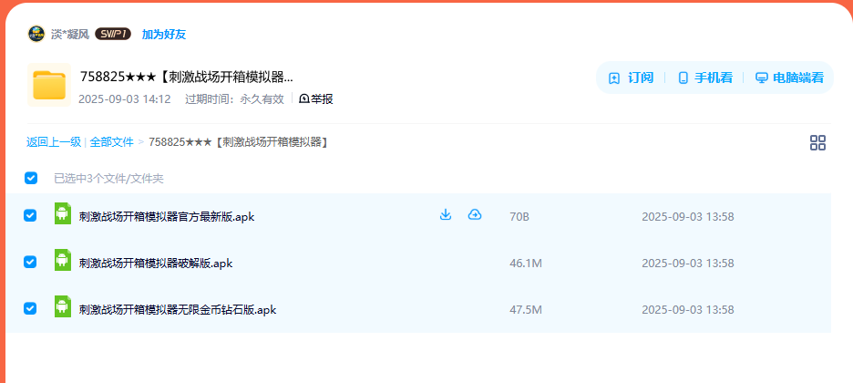Click the user avatar of 淡*凝风

[x=36, y=34]
